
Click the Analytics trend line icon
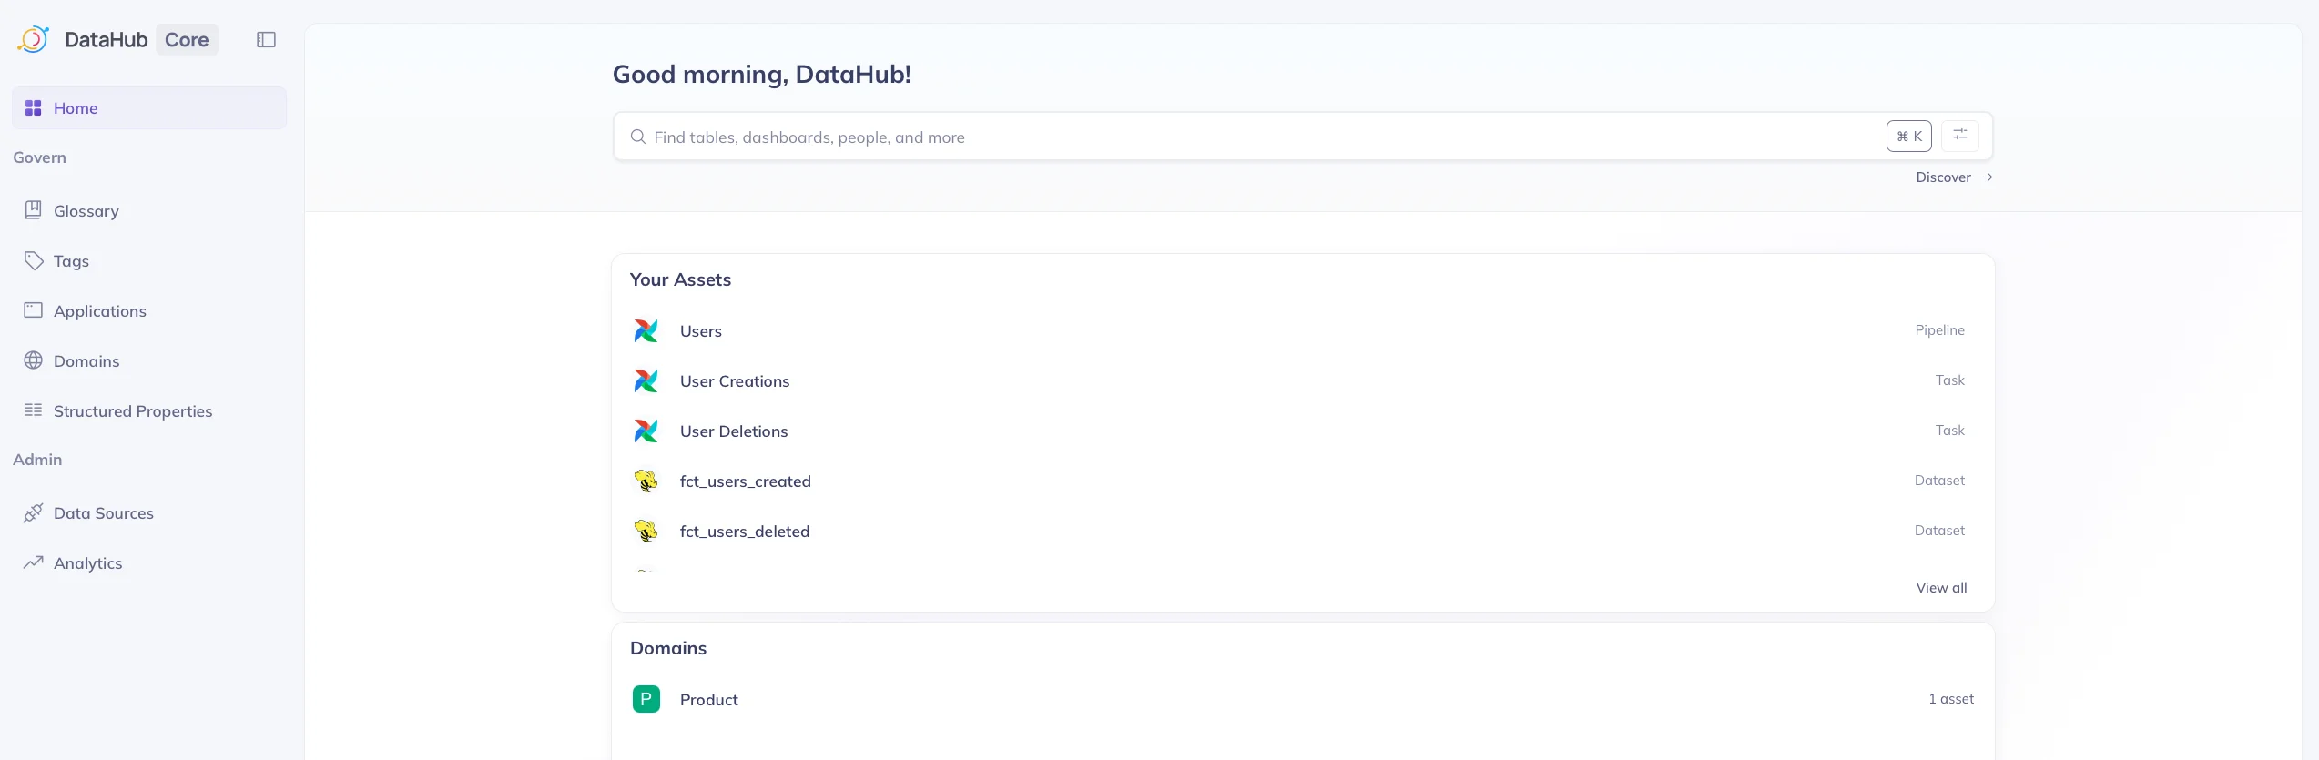tap(34, 562)
